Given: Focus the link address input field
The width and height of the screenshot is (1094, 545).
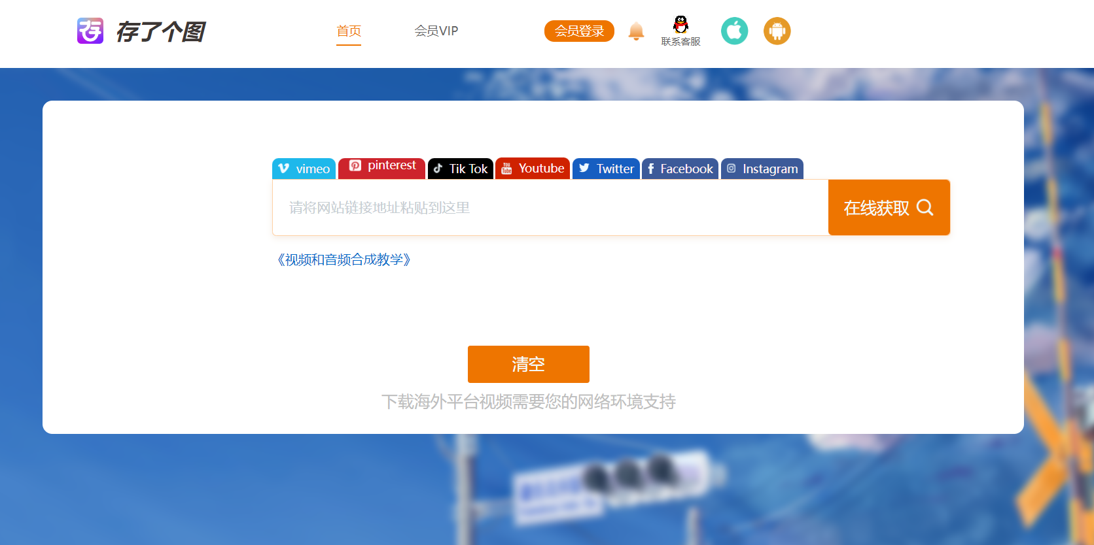Looking at the screenshot, I should 550,208.
